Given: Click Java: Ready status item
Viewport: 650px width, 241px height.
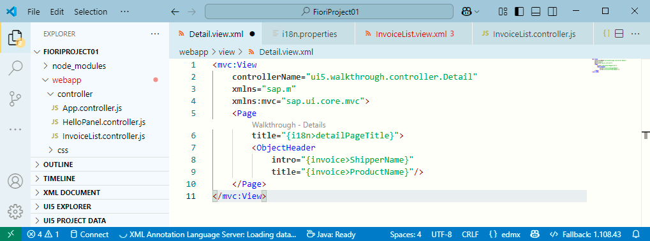Looking at the screenshot, I should tap(331, 235).
